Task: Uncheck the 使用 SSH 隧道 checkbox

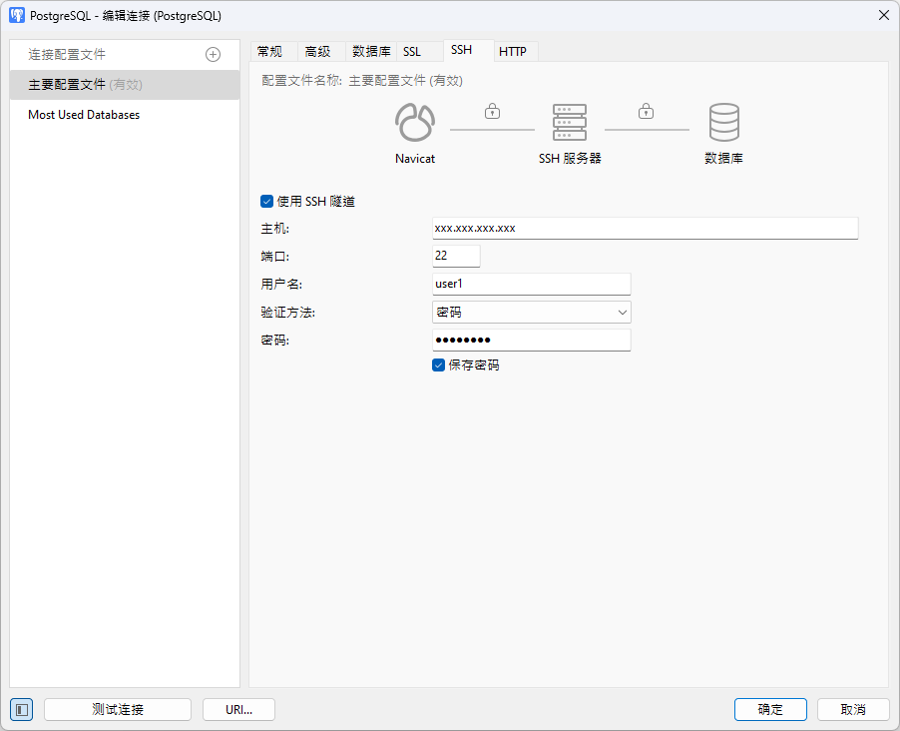Action: tap(266, 201)
